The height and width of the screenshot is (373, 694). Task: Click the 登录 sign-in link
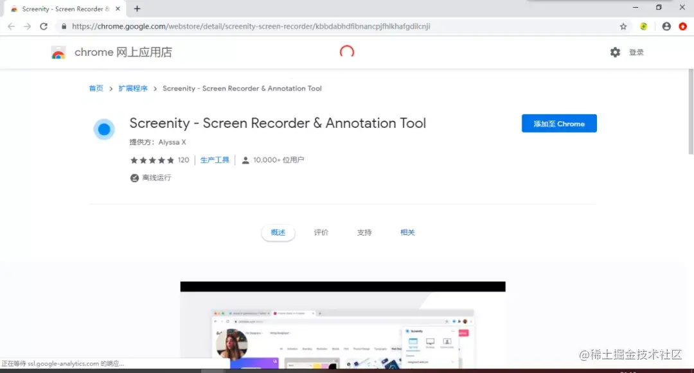[636, 52]
